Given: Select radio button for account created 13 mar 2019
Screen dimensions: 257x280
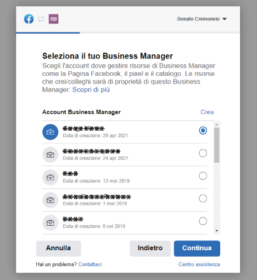Looking at the screenshot, I should click(x=203, y=176).
